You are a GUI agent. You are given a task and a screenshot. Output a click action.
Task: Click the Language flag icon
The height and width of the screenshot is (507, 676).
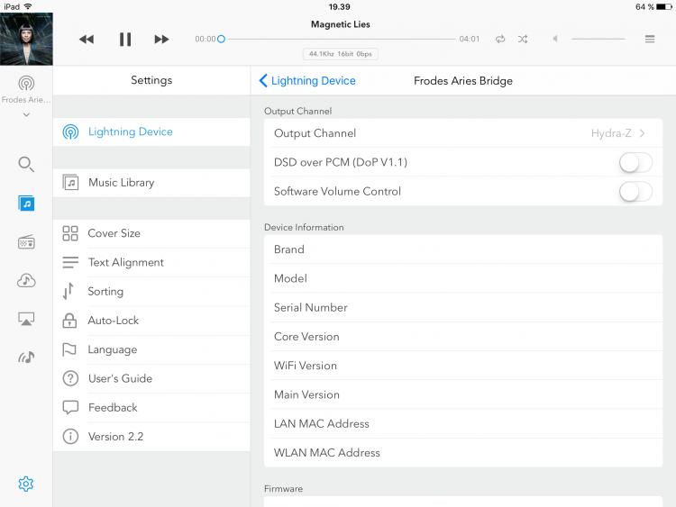(69, 349)
